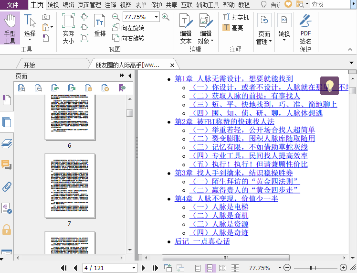Open the Security lock panel
The image size is (357, 273).
tap(7, 229)
